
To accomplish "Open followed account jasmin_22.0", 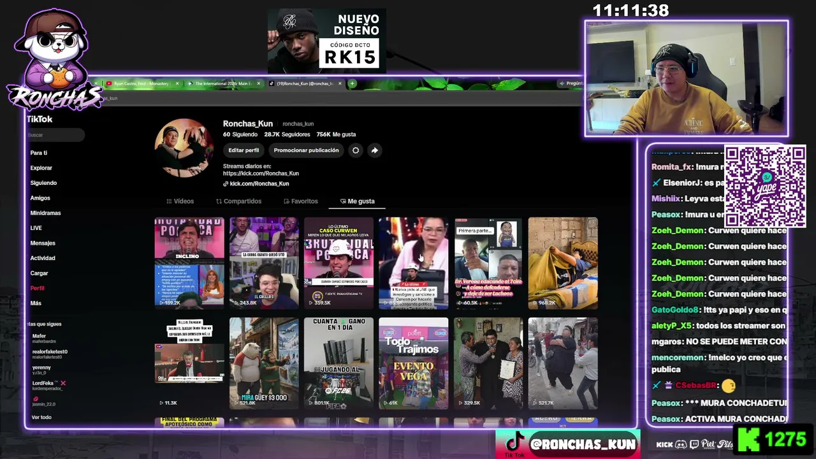I will pos(44,402).
